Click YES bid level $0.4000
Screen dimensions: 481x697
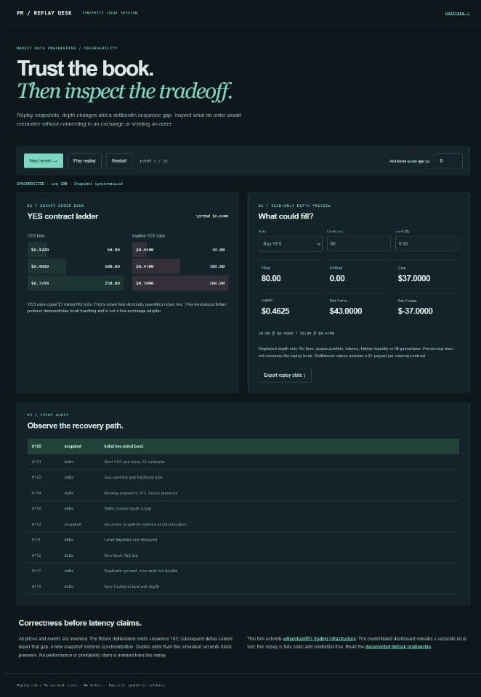(76, 266)
